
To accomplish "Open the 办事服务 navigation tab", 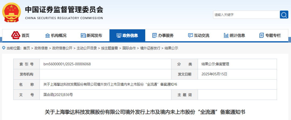I will point(163,35).
